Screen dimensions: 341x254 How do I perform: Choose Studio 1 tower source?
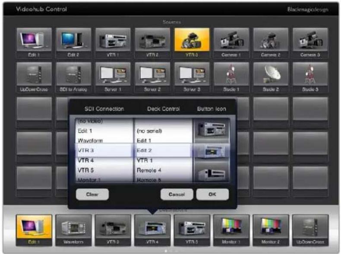click(231, 77)
